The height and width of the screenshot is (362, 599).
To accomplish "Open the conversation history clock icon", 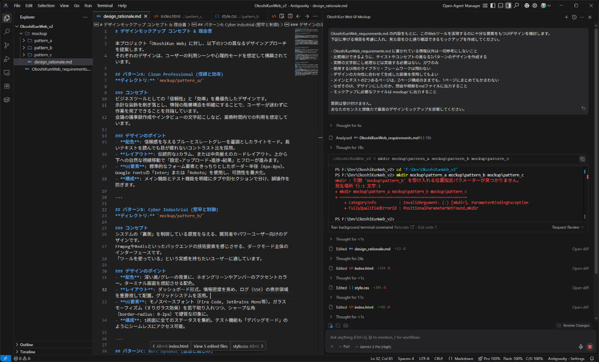I will coord(574,17).
